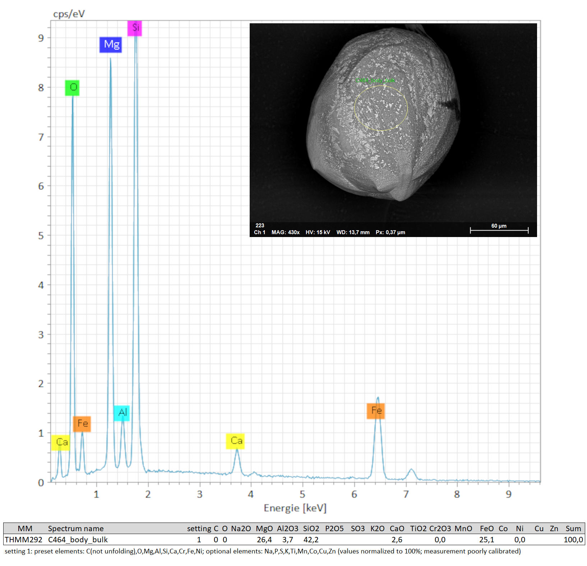
Task: Click the green O peak label
Action: click(72, 88)
